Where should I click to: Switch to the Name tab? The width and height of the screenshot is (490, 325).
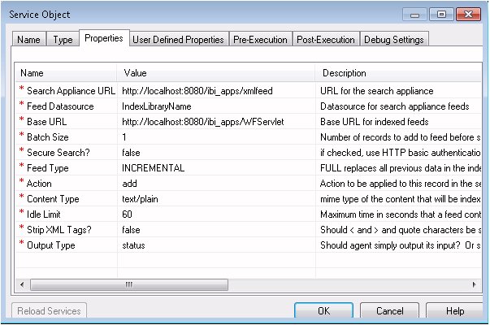[x=28, y=39]
